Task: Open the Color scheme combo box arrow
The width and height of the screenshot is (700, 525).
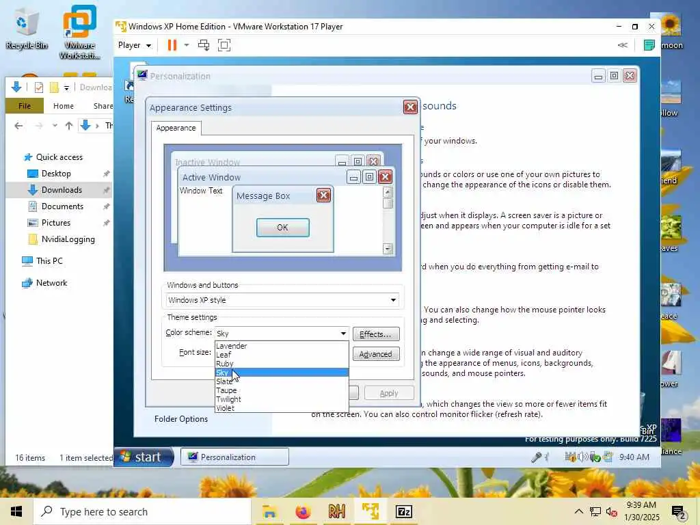Action: [343, 333]
